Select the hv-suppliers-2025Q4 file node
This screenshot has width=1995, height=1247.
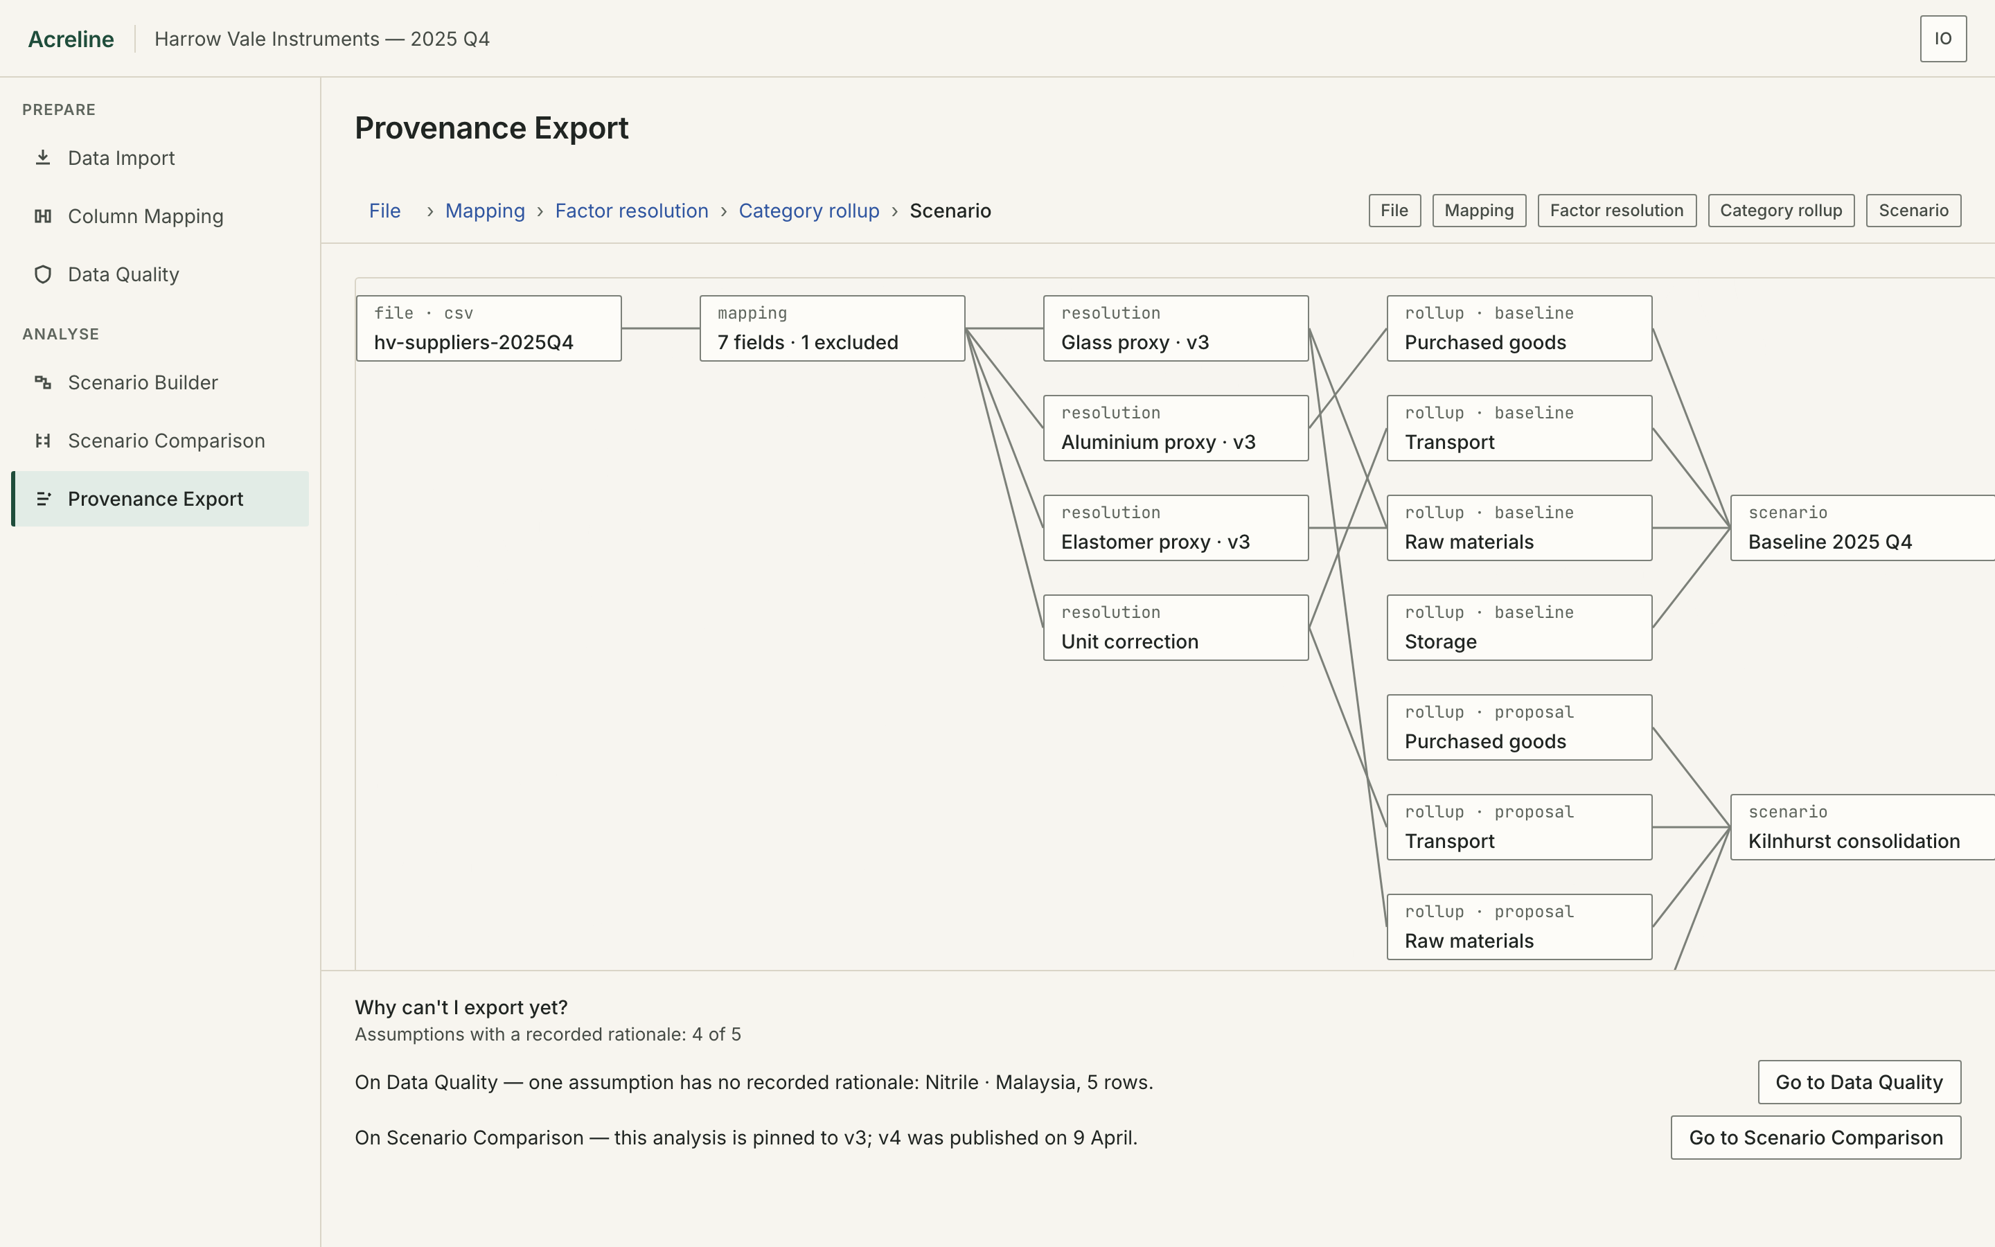[x=489, y=328]
